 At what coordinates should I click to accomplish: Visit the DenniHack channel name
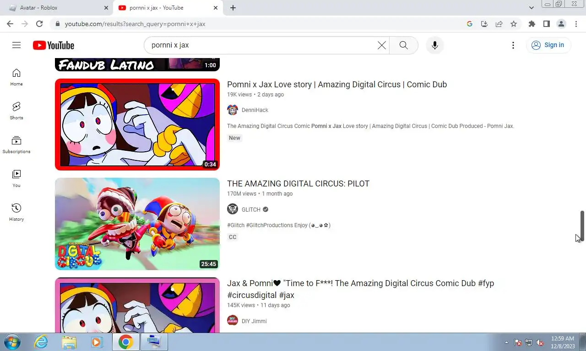[255, 110]
